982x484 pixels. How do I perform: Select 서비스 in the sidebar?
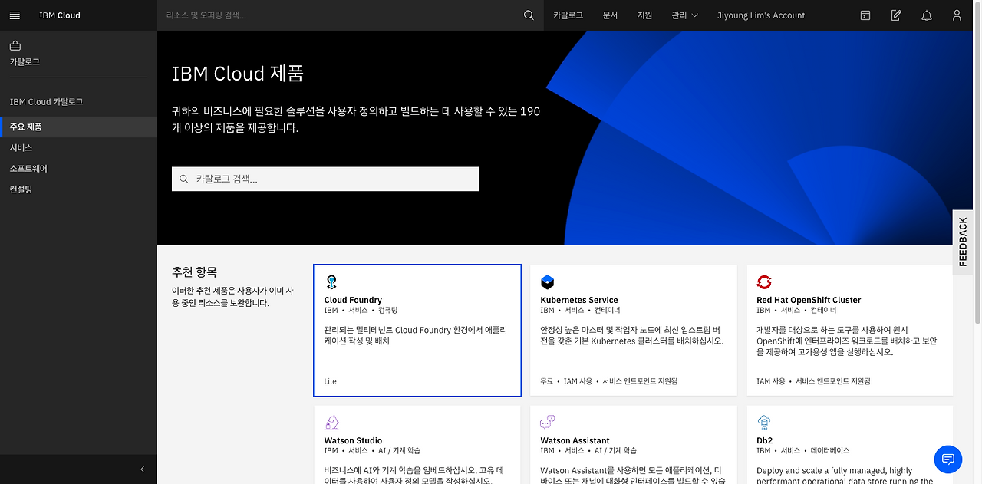tap(78, 147)
